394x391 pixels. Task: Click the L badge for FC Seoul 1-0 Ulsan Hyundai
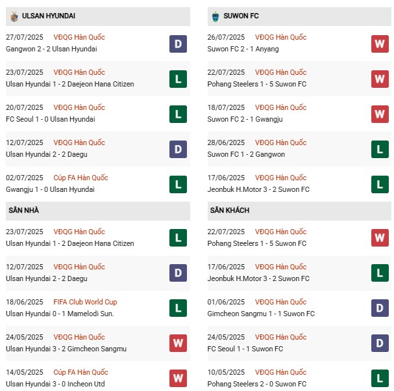click(x=178, y=114)
